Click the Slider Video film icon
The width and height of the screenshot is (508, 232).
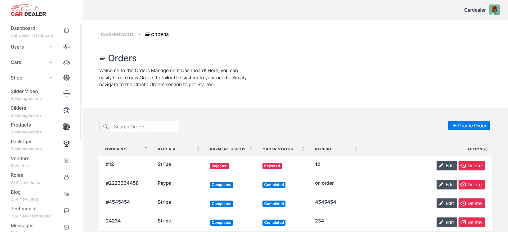coord(66,94)
